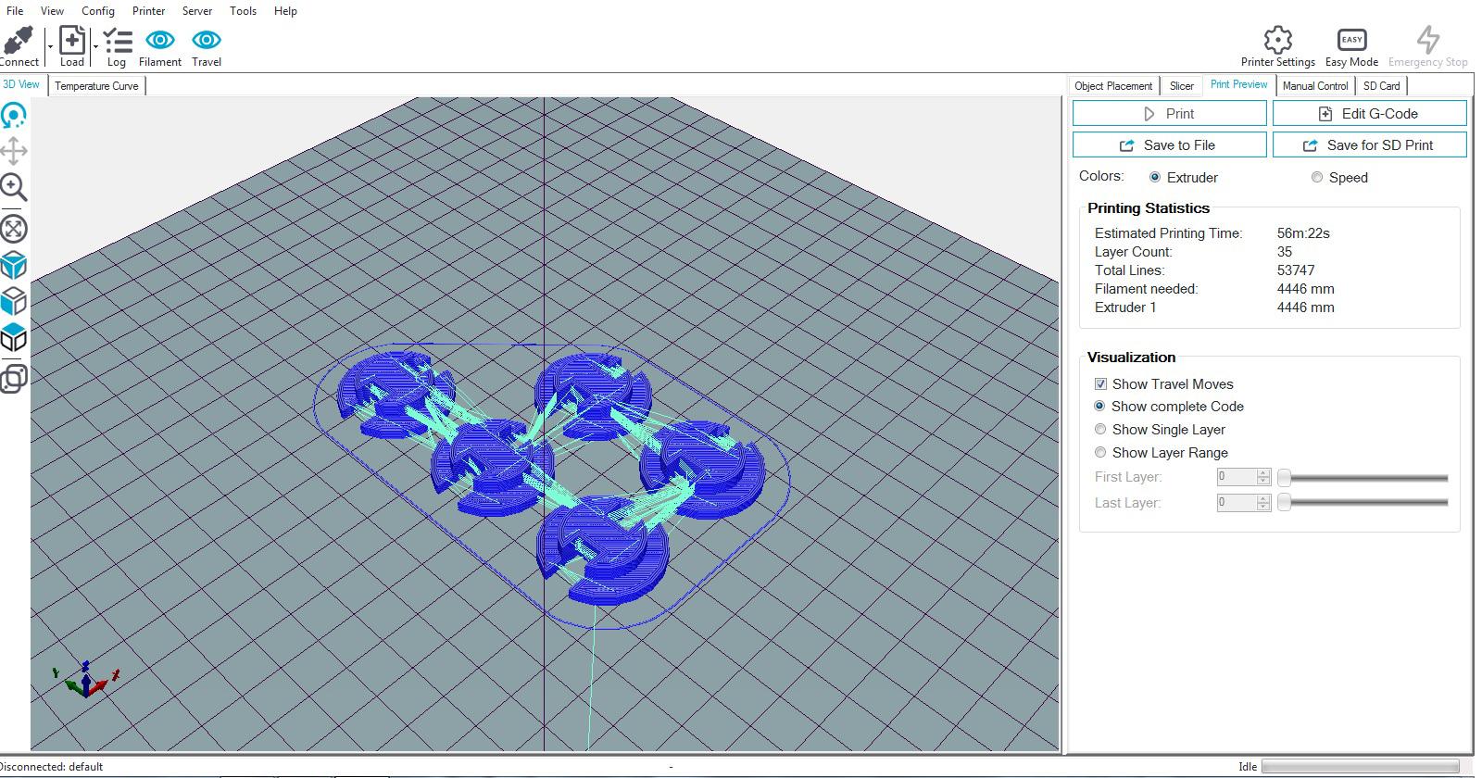Open the View menu

[52, 11]
